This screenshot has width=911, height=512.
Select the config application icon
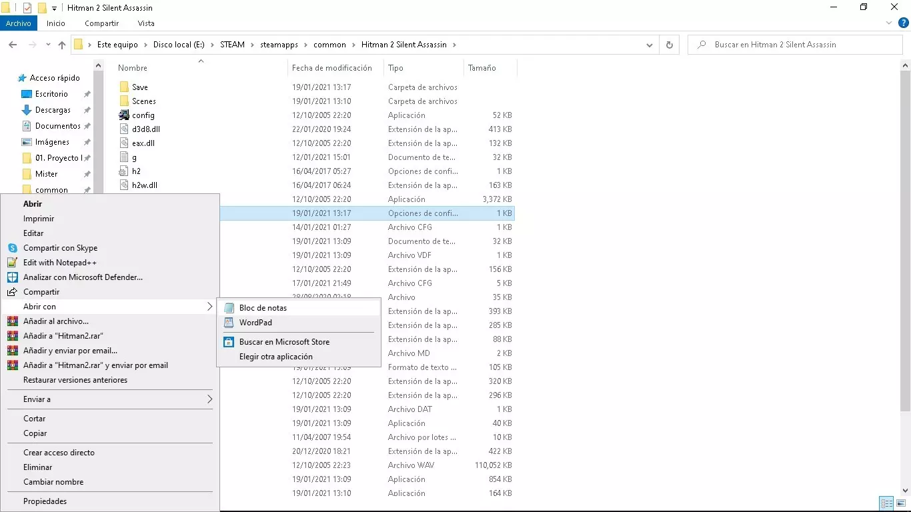coord(124,115)
